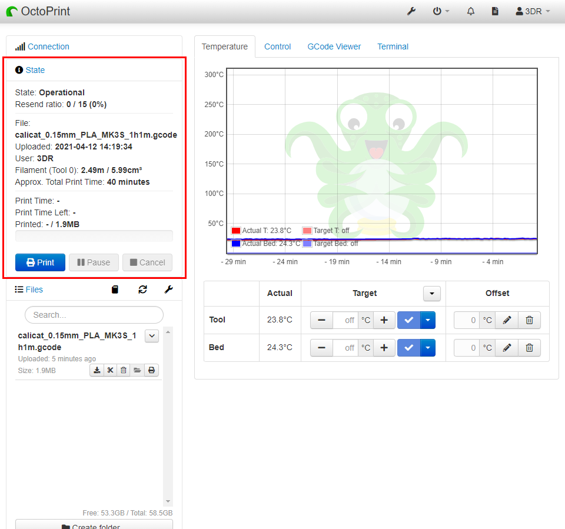The image size is (565, 529).
Task: Switch to the Temperature tab
Action: coord(224,46)
